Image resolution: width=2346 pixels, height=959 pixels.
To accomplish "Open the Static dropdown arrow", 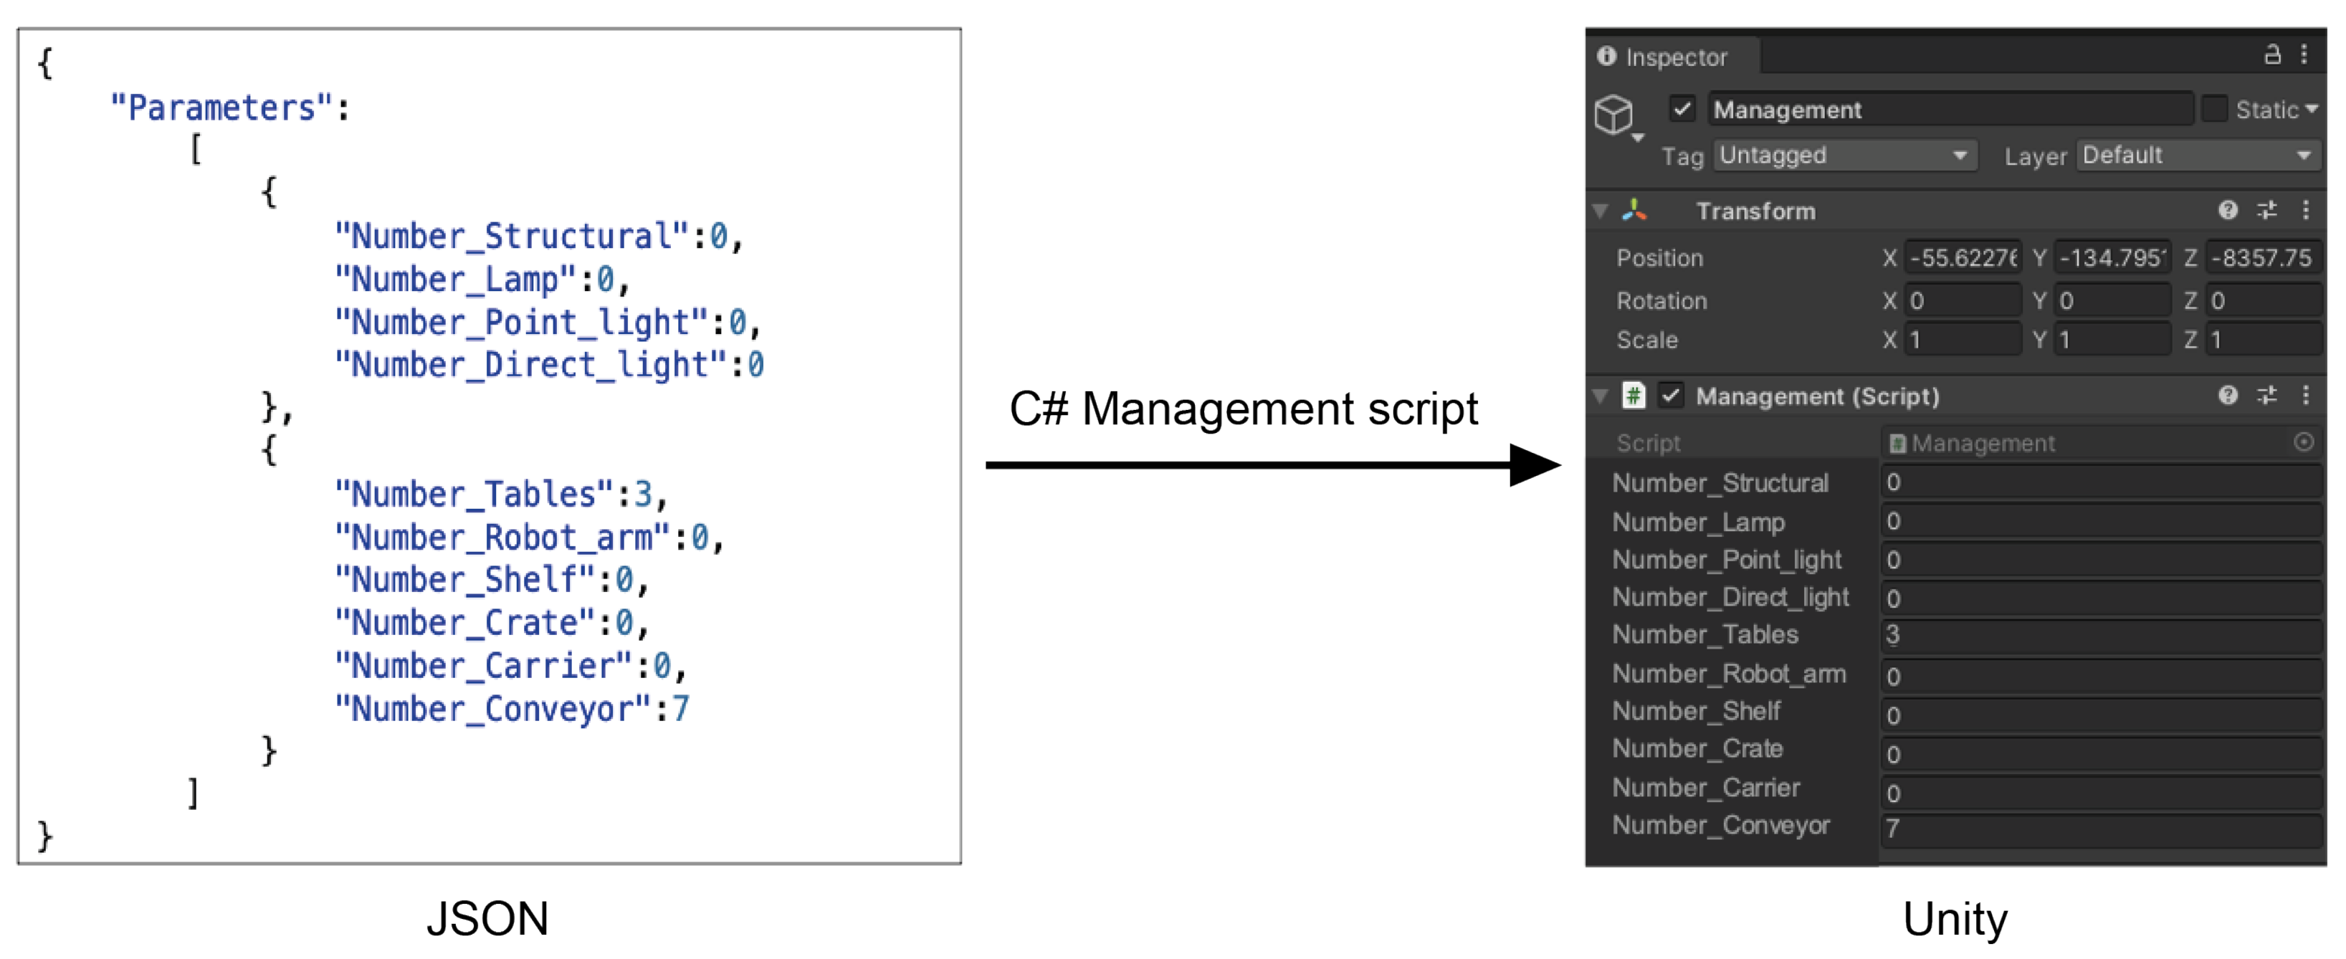I will (x=2312, y=109).
